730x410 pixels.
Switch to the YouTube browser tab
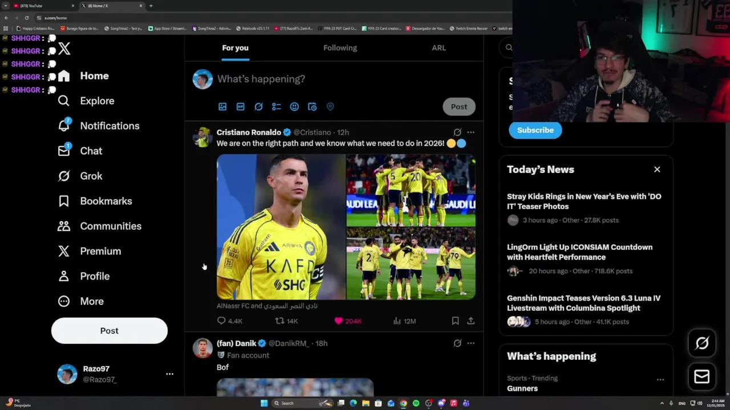44,6
